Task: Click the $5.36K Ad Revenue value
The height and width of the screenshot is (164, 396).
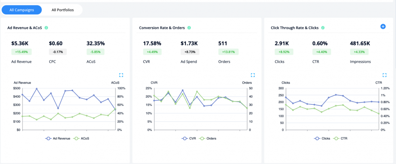Action: pos(22,43)
